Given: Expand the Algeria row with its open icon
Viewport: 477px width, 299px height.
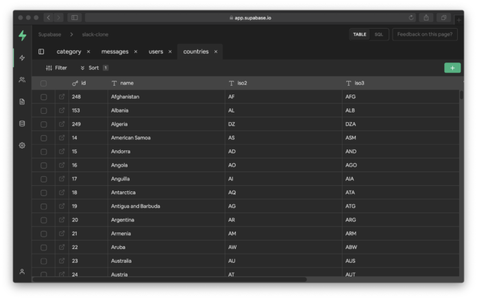Looking at the screenshot, I should click(x=62, y=124).
